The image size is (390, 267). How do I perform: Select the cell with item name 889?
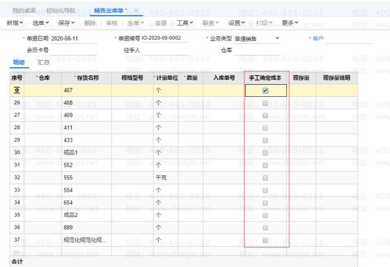point(86,228)
